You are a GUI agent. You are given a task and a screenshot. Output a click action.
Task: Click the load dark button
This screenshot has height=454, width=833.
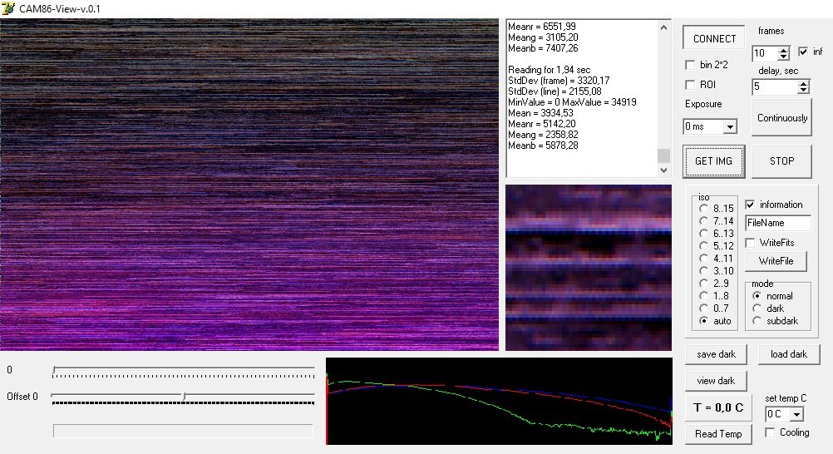point(788,354)
